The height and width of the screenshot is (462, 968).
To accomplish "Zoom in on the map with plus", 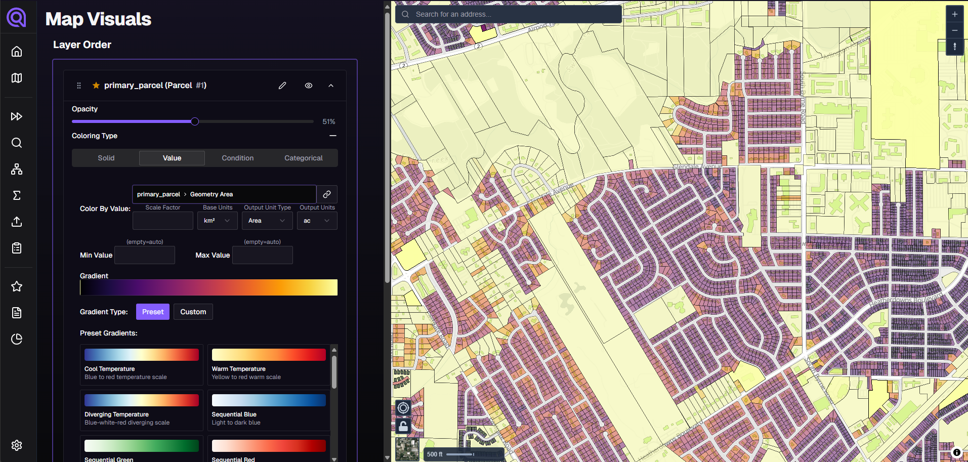I will 954,14.
